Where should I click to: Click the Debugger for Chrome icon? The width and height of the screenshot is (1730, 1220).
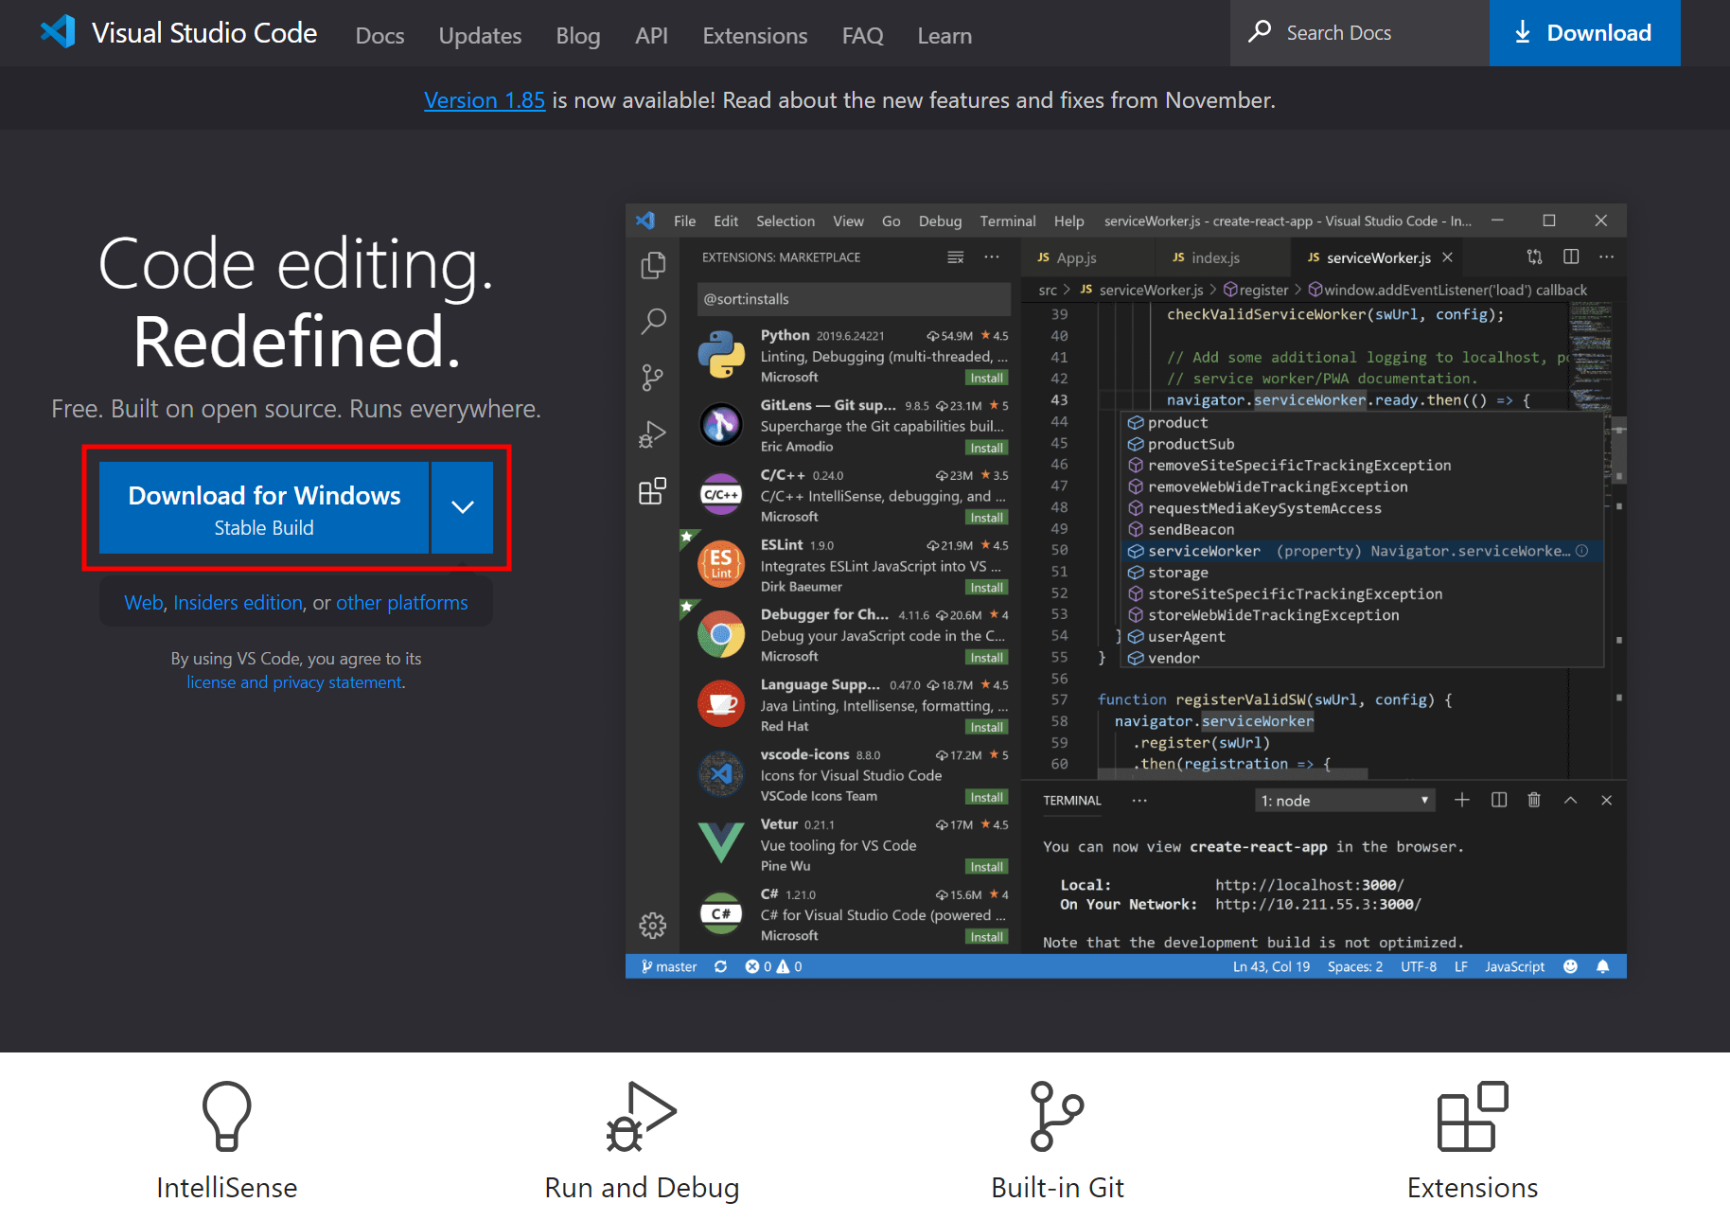(x=721, y=634)
